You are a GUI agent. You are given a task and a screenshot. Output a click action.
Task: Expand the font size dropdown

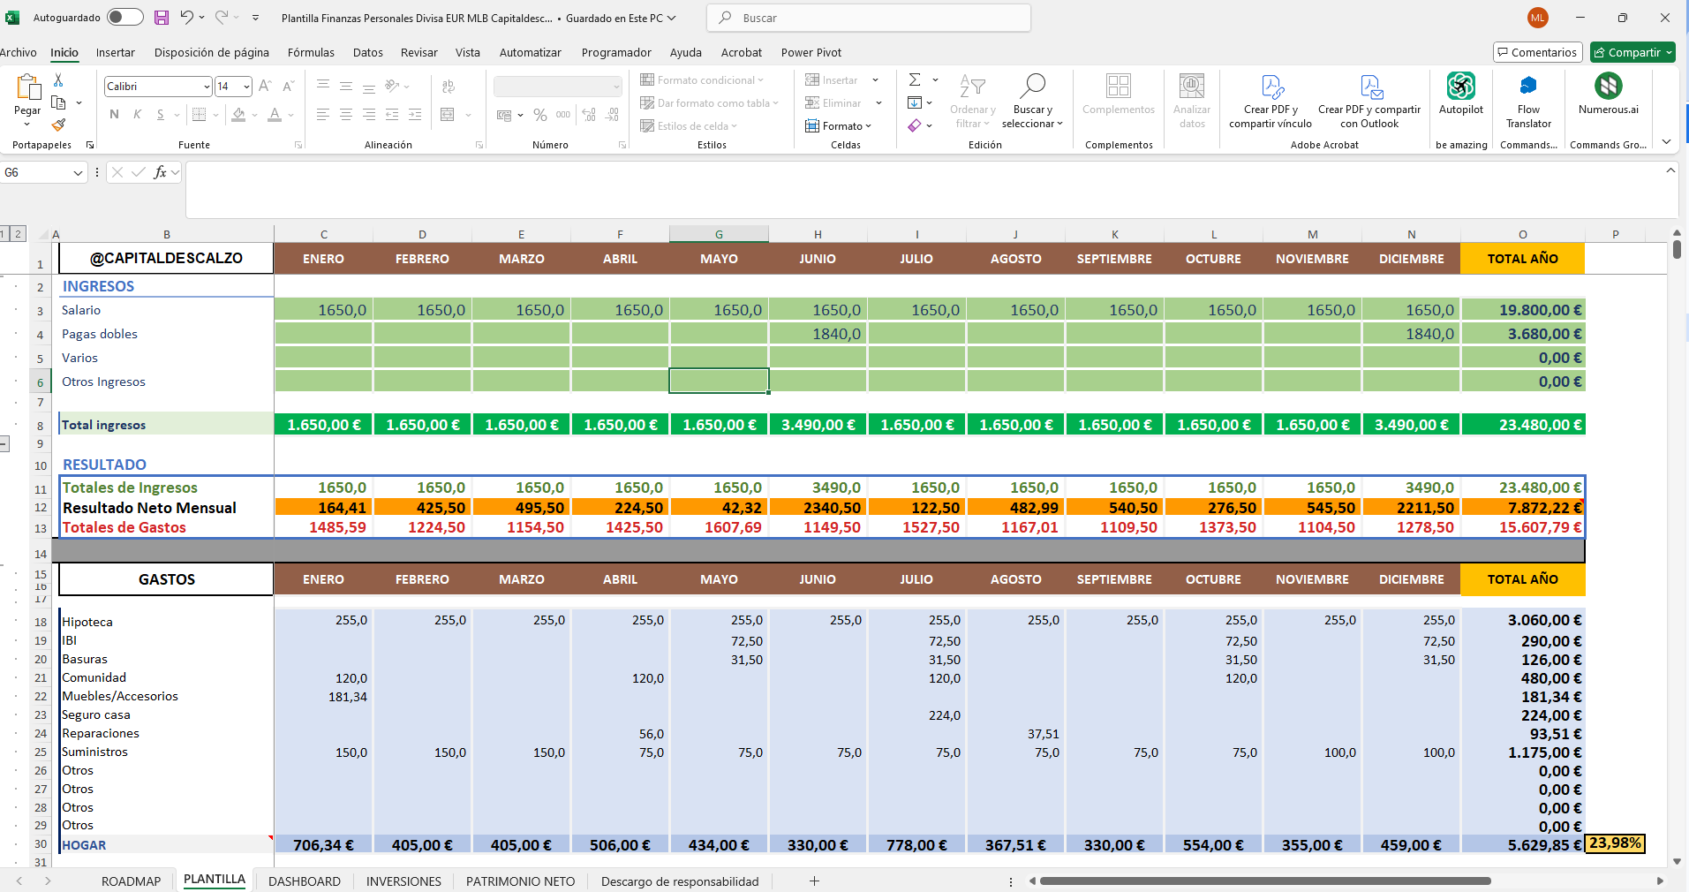pyautogui.click(x=246, y=87)
